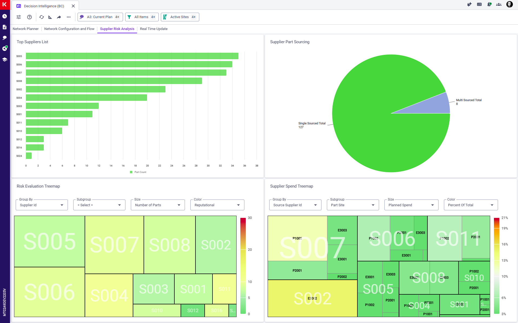Open the filter settings sliders icon
The image size is (518, 323).
pos(19,17)
